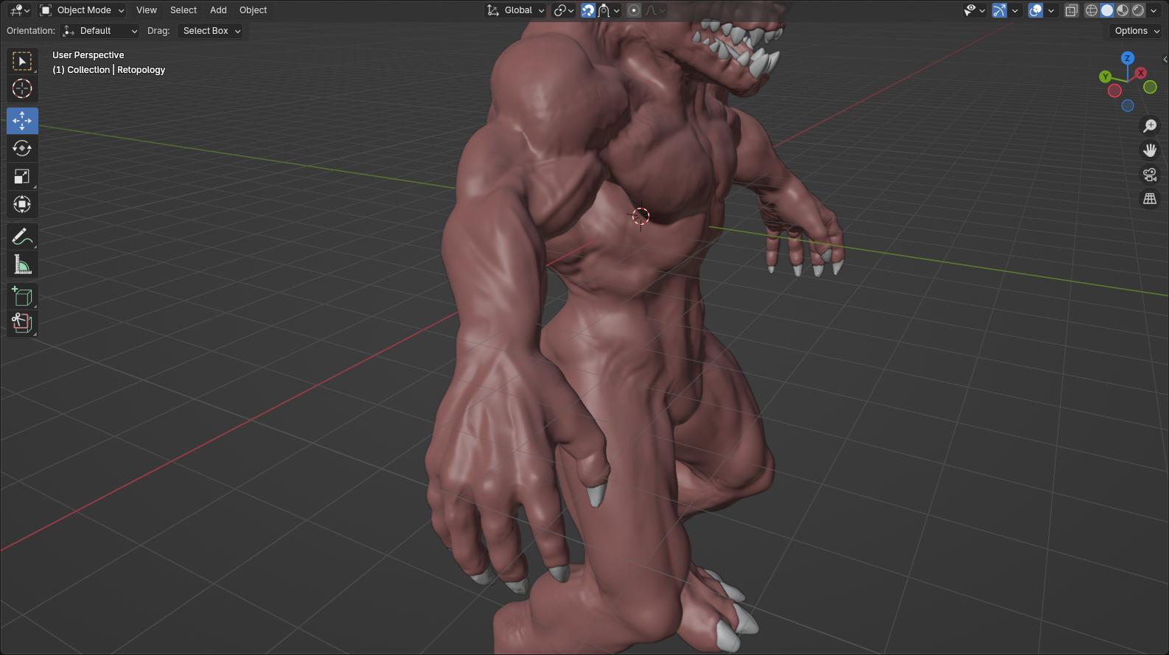Enable proportional editing

pos(634,10)
